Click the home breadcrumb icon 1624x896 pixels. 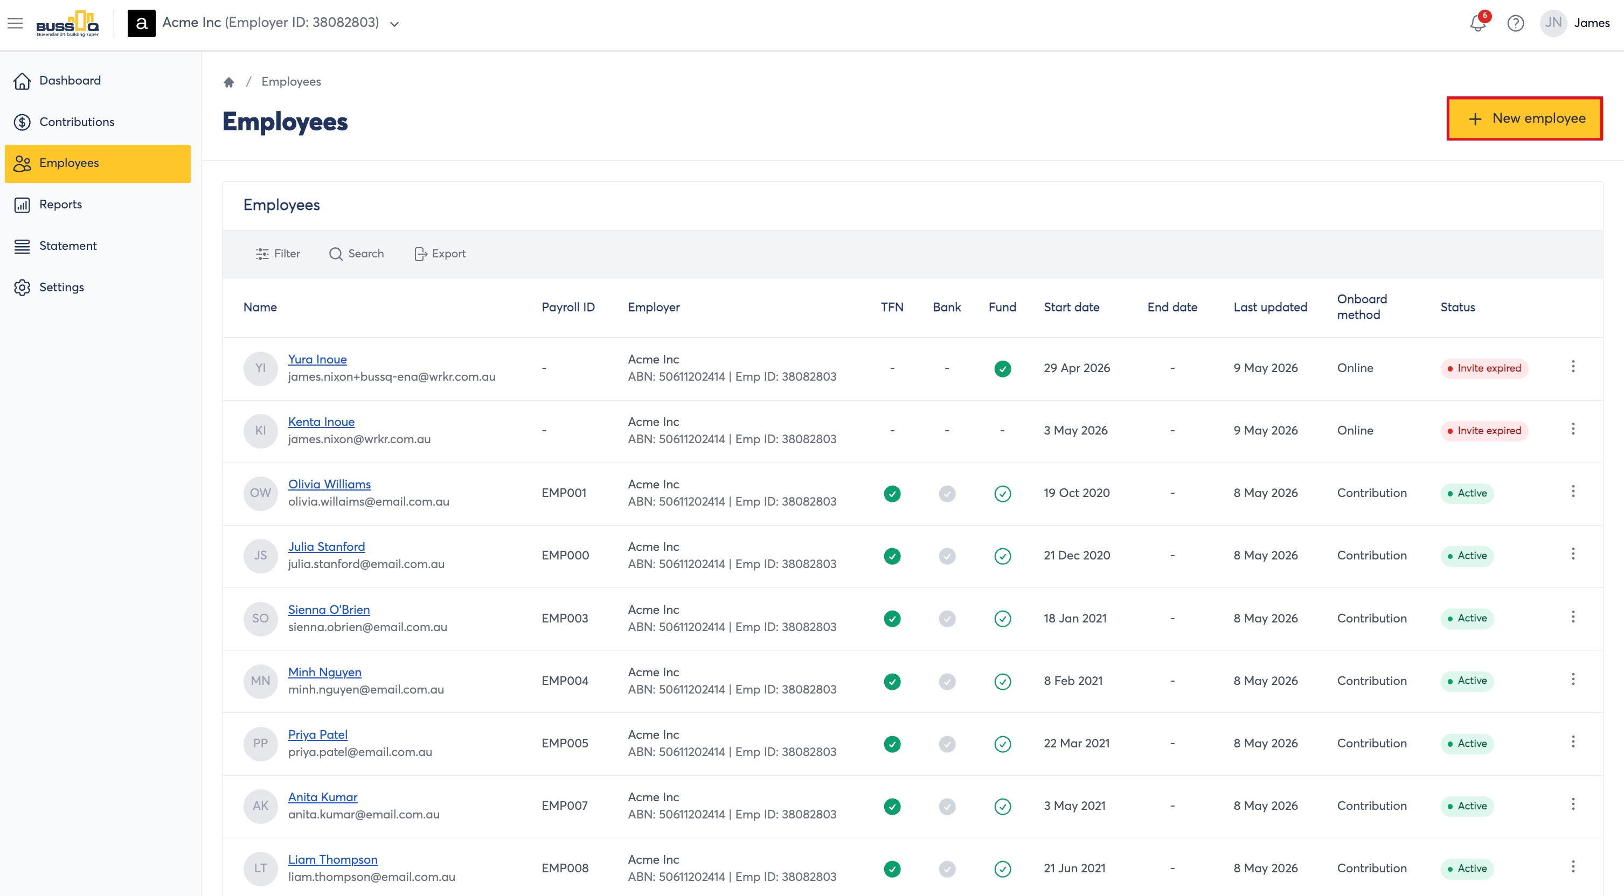click(x=229, y=82)
